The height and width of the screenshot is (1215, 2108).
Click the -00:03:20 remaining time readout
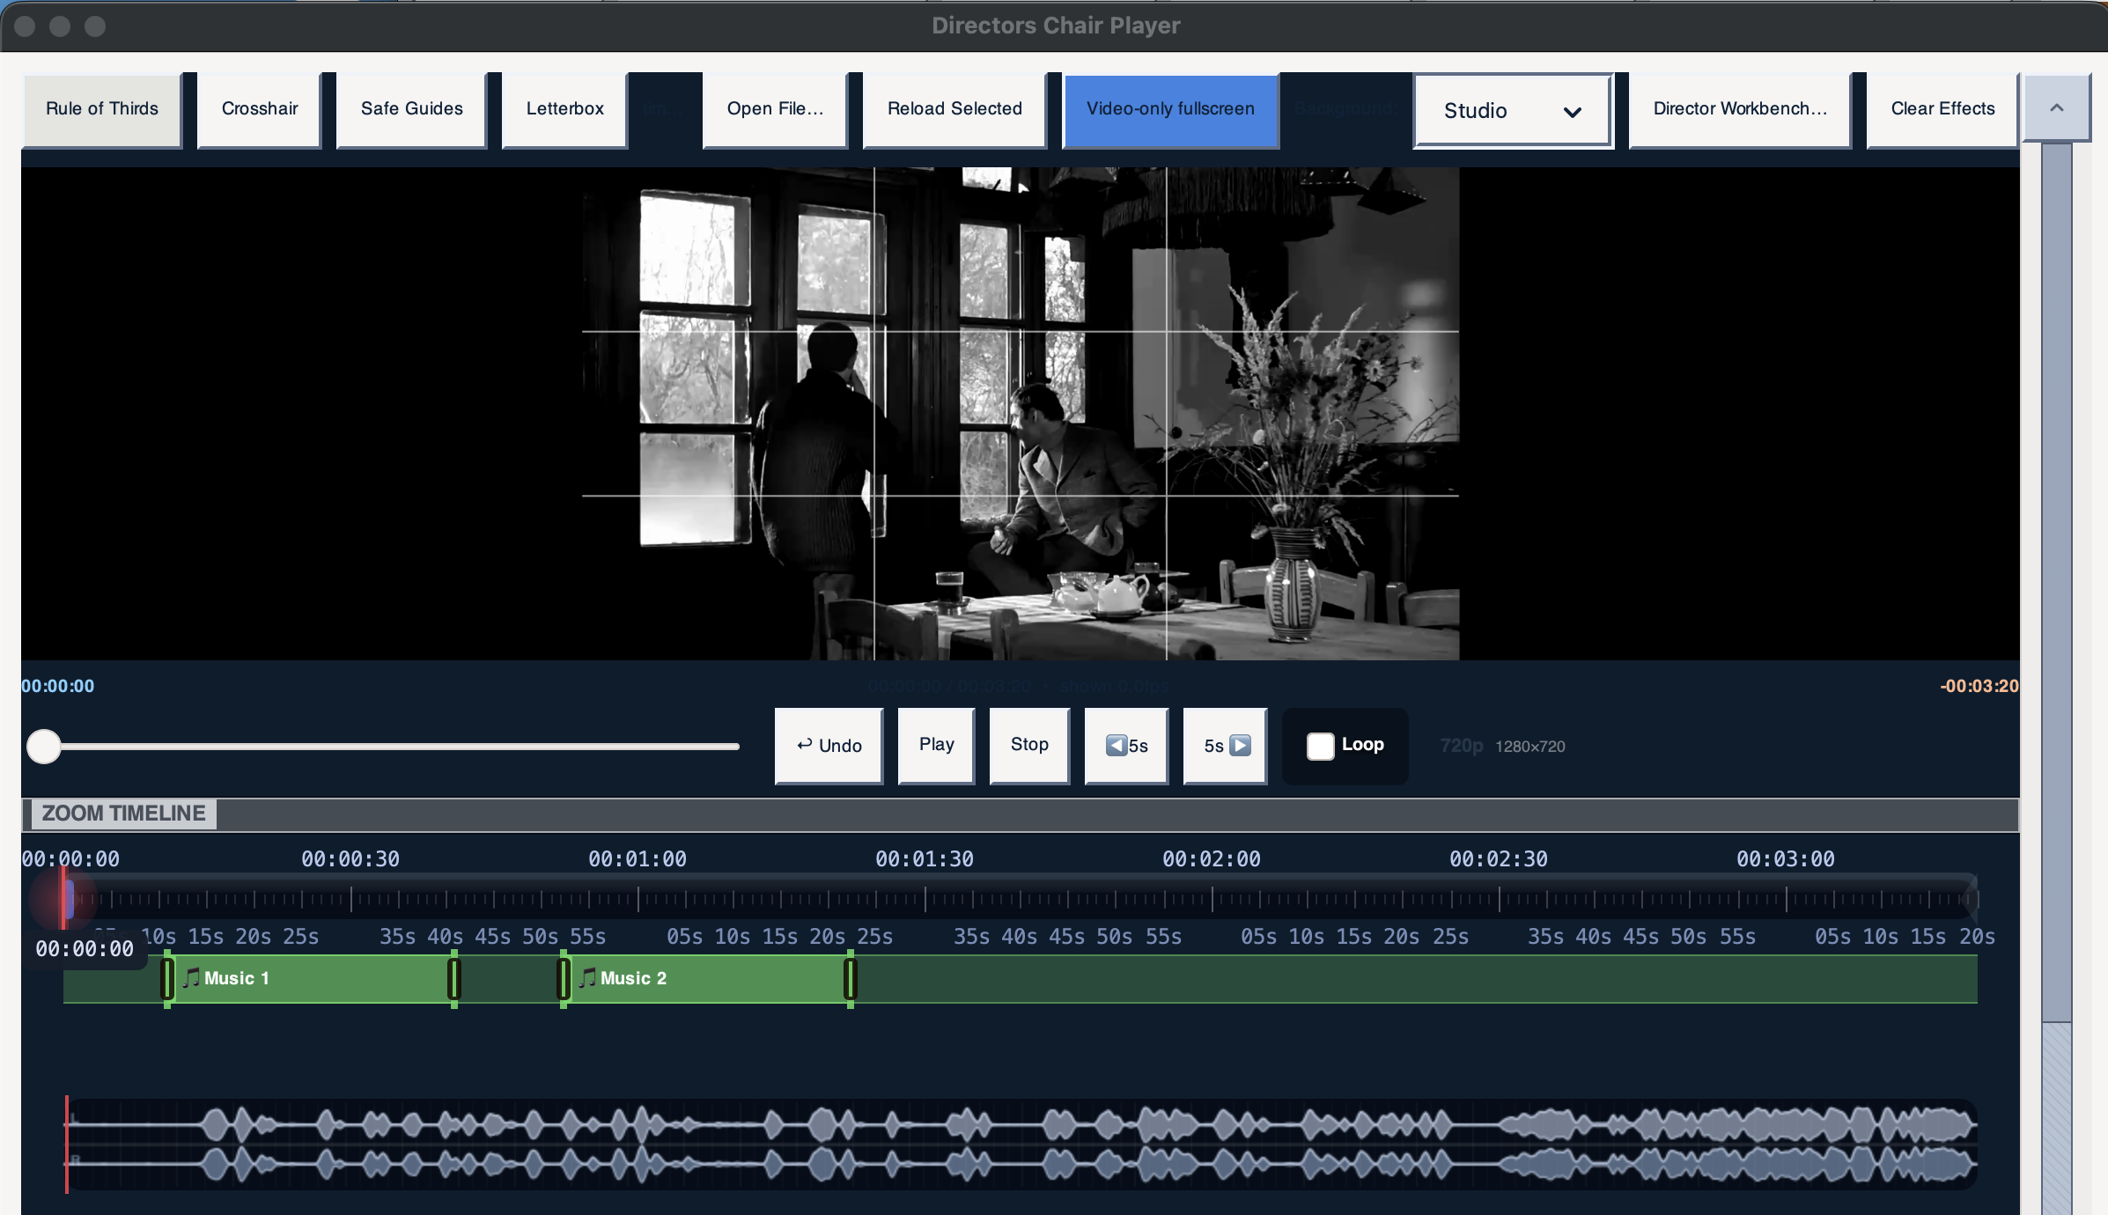1979,687
